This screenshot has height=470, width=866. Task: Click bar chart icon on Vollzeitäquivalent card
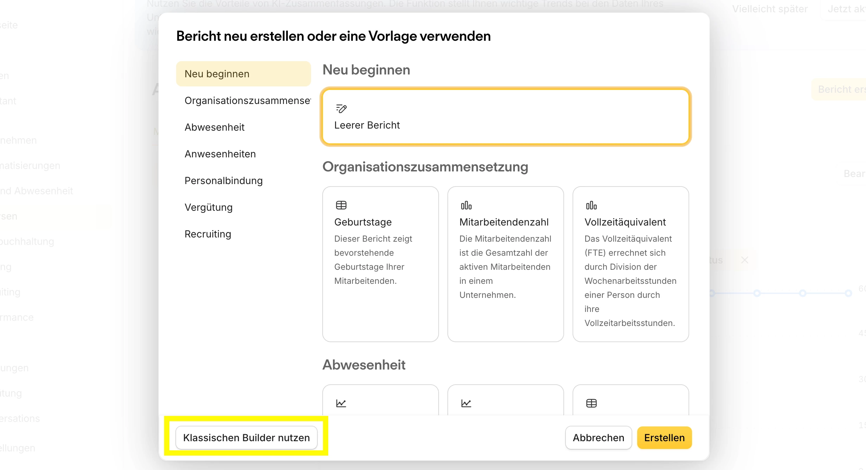591,205
